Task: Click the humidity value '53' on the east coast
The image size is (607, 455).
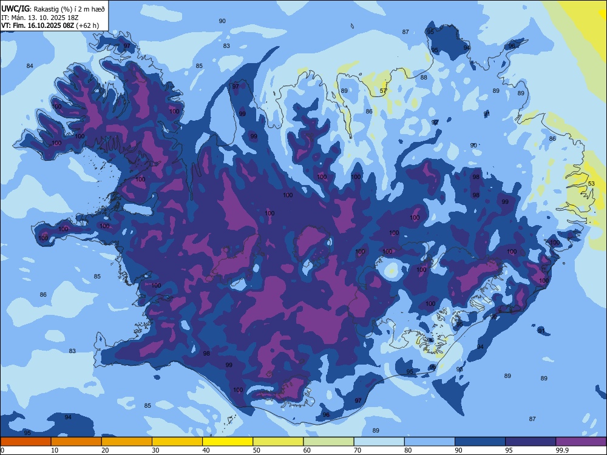Action: tap(591, 183)
